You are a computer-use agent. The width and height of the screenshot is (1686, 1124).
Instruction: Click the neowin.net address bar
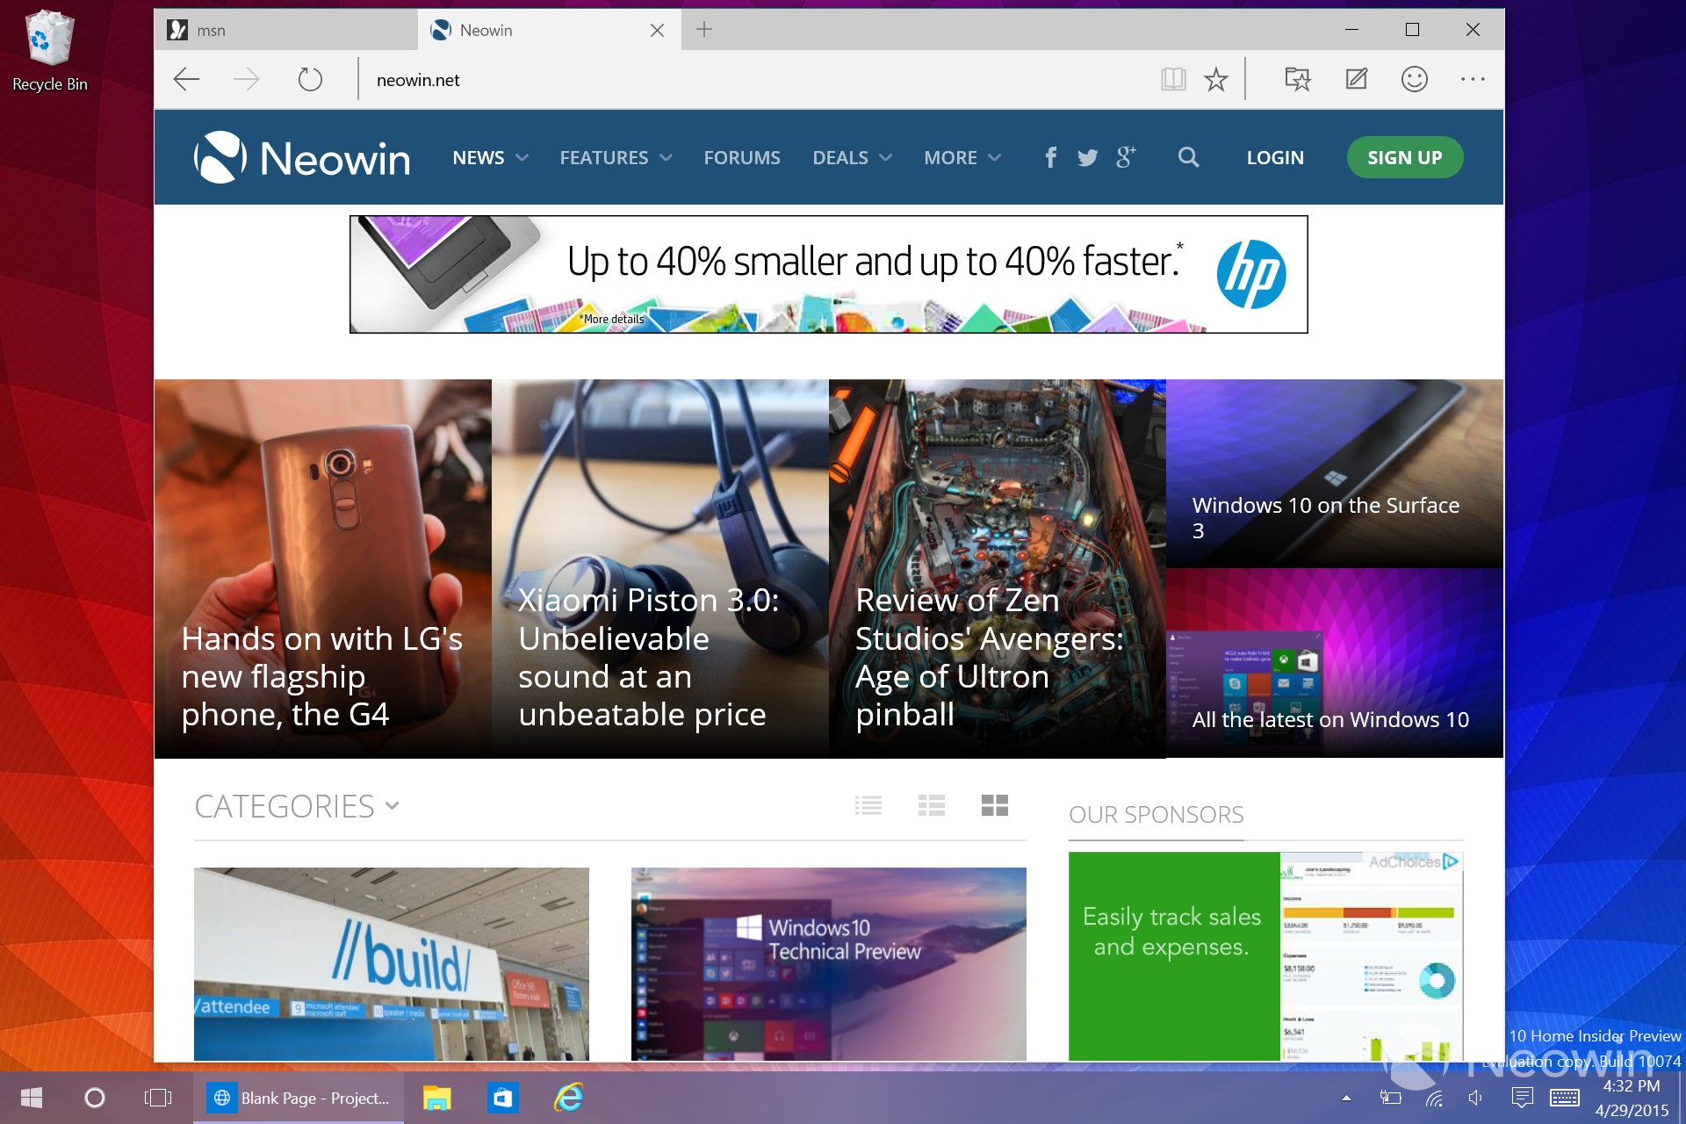pos(615,79)
